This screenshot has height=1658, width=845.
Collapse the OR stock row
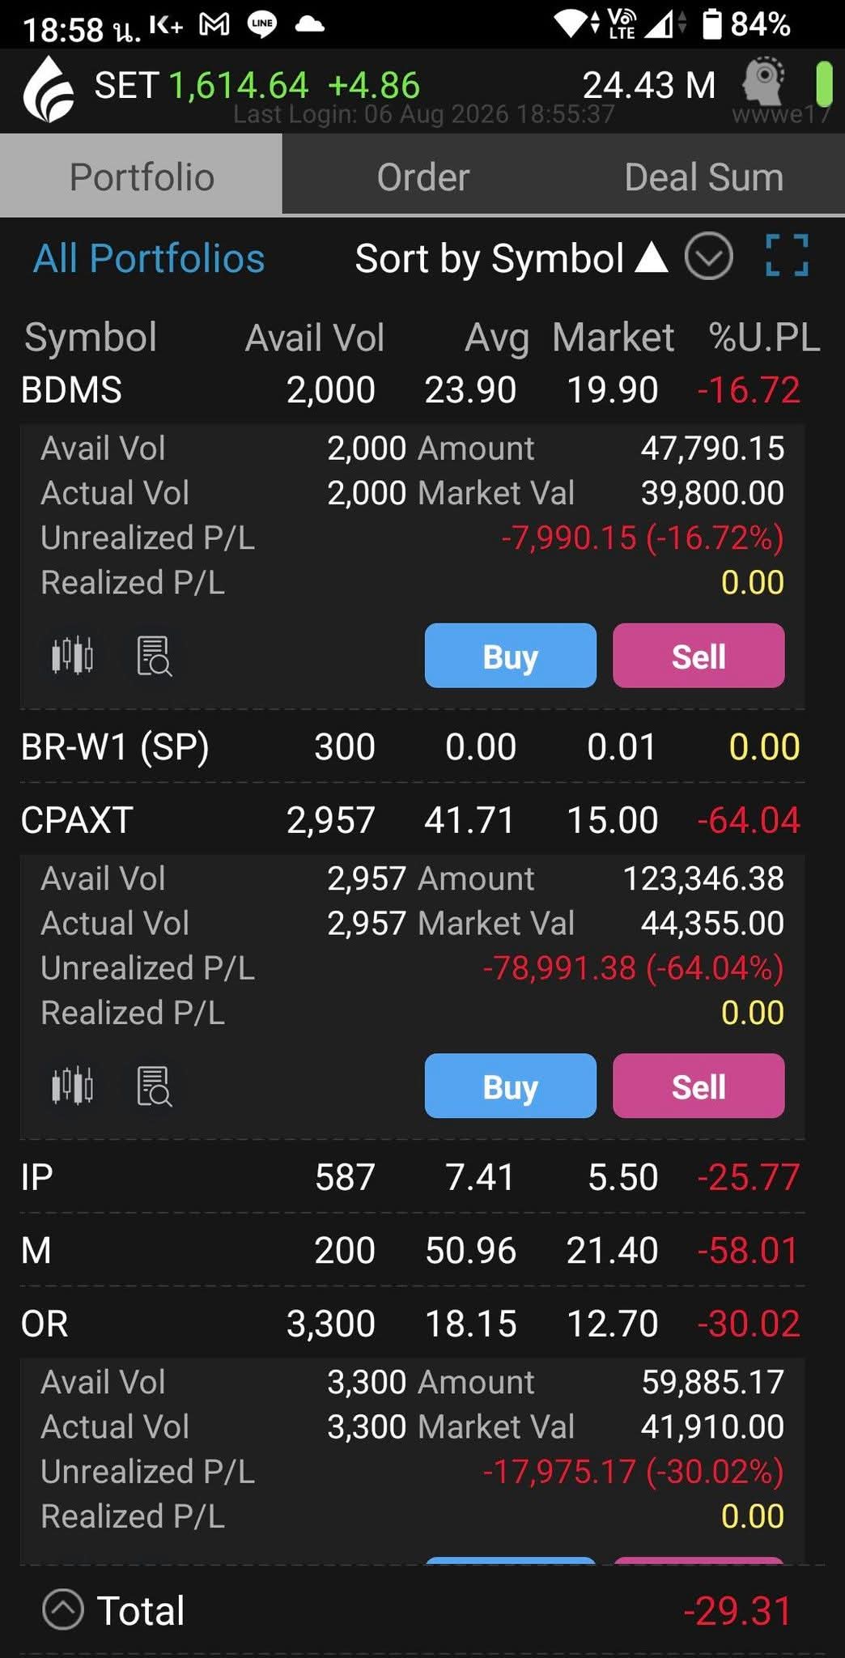coord(412,1324)
